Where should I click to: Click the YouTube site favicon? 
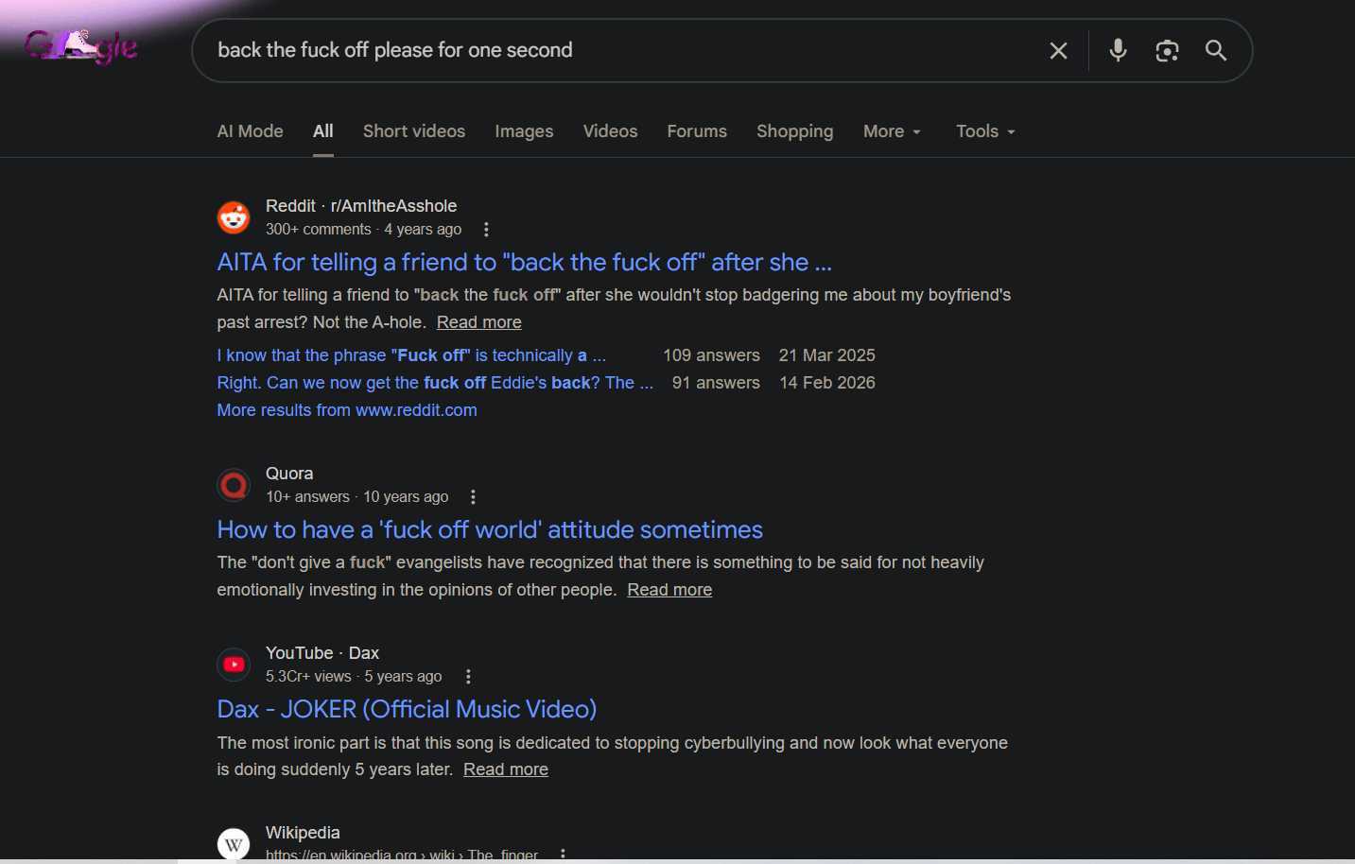pyautogui.click(x=234, y=665)
